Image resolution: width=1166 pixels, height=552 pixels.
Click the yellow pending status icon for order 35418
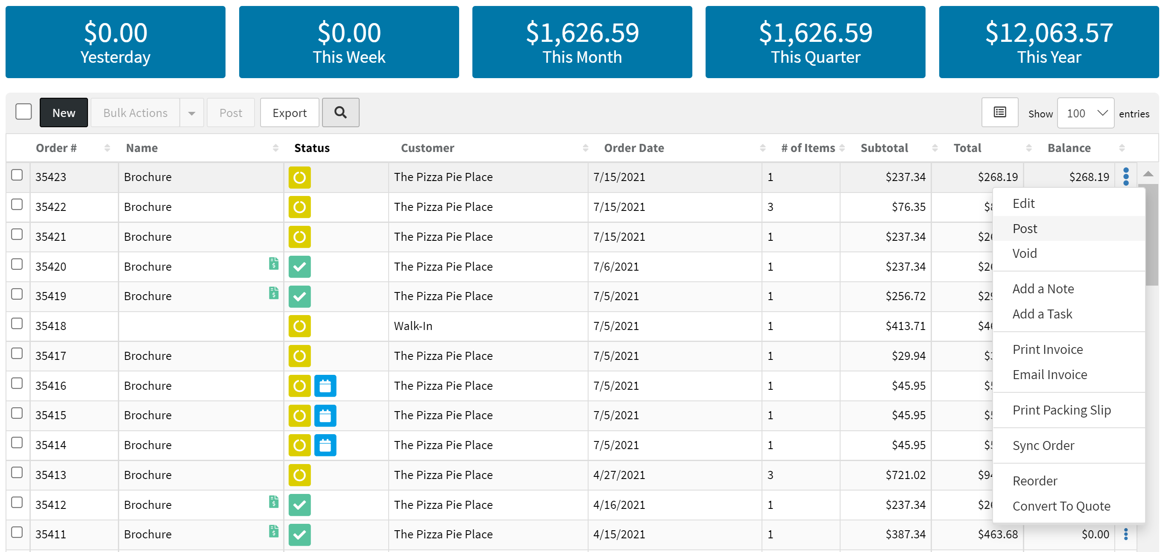(300, 326)
